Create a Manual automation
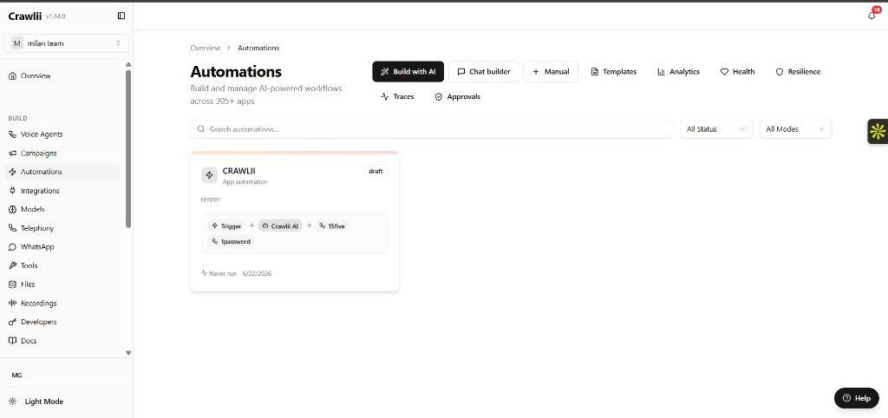This screenshot has height=418, width=888. tap(551, 72)
